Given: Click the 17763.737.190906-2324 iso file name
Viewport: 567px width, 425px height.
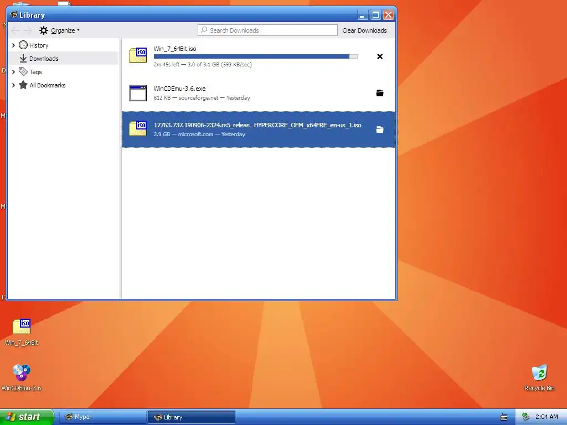Looking at the screenshot, I should pyautogui.click(x=257, y=125).
